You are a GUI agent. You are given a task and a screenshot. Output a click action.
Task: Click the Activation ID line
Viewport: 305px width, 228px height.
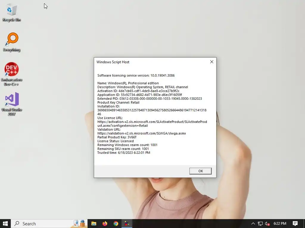138,91
